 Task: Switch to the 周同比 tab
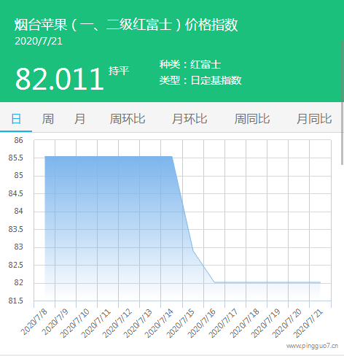tap(252, 119)
